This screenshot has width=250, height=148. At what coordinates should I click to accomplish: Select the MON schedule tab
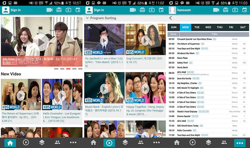(185, 27)
